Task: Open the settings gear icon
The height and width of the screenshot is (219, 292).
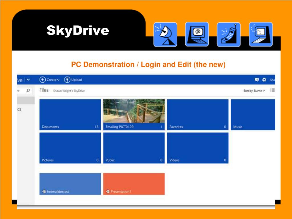Action: (x=264, y=80)
